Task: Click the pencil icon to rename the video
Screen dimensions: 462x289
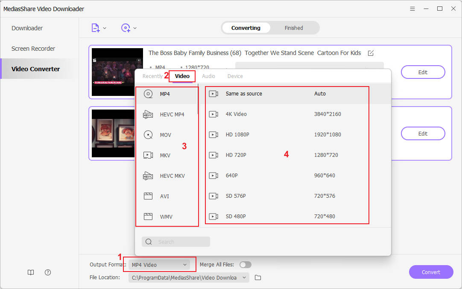Action: pyautogui.click(x=370, y=53)
